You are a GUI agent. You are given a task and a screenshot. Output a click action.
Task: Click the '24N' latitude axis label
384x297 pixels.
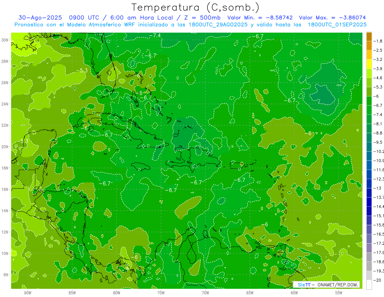5,104
